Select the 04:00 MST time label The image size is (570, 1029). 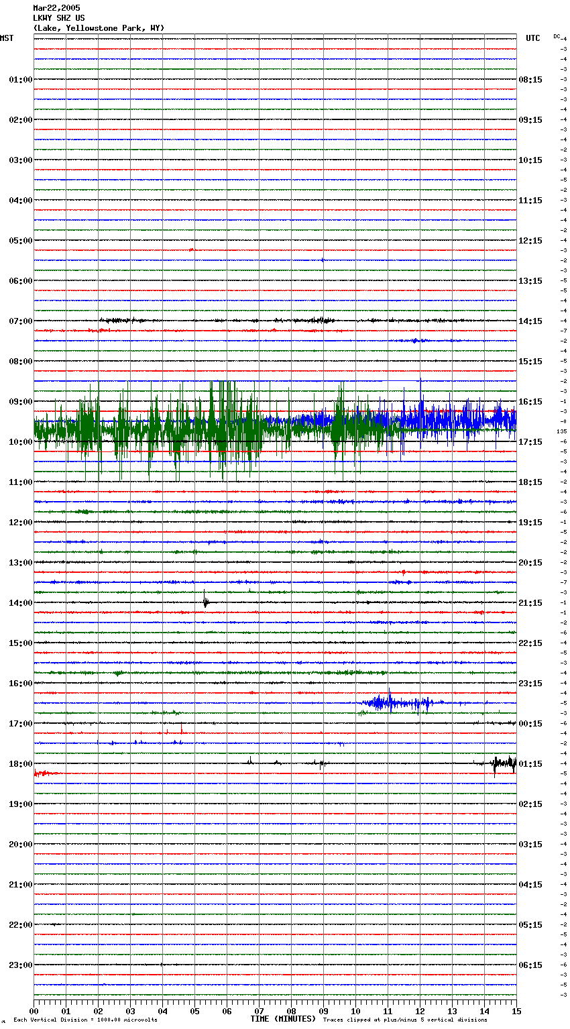pyautogui.click(x=21, y=201)
